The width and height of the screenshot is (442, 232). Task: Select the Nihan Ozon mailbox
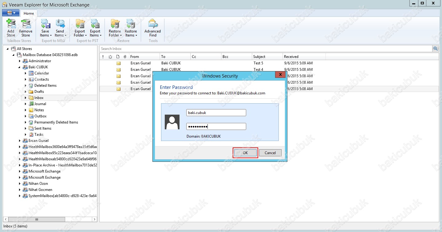38,183
